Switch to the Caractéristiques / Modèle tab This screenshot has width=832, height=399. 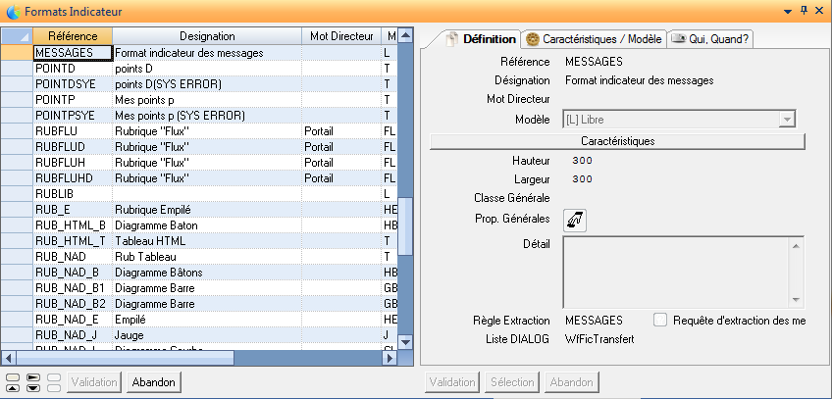(x=594, y=39)
